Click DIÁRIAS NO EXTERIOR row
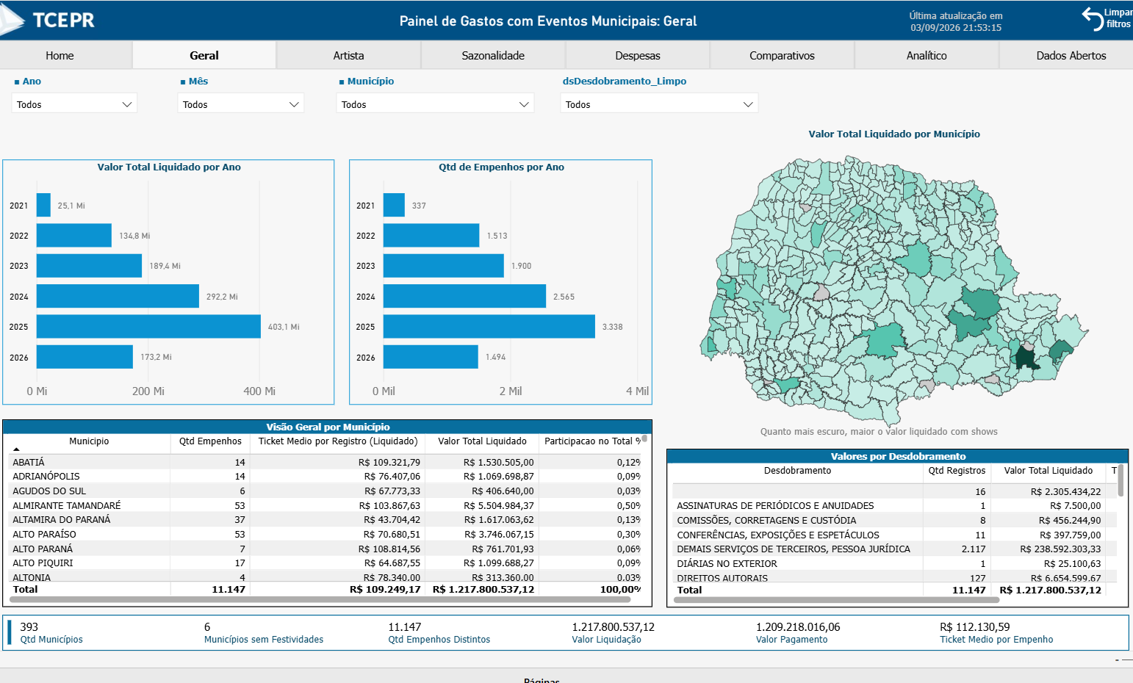 (x=894, y=563)
